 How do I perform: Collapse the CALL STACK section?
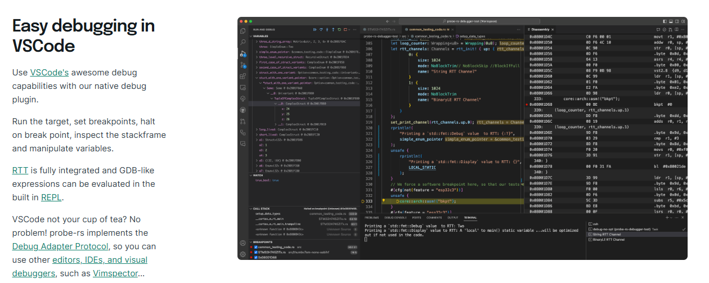click(x=250, y=209)
